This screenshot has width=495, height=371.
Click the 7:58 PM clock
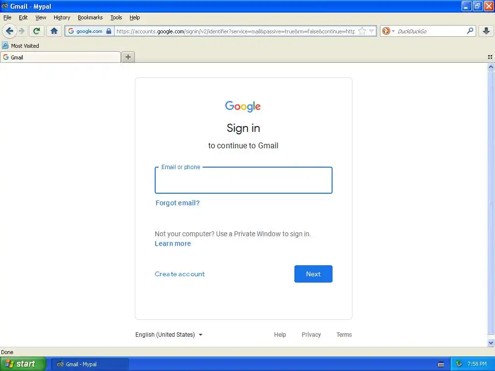point(477,364)
